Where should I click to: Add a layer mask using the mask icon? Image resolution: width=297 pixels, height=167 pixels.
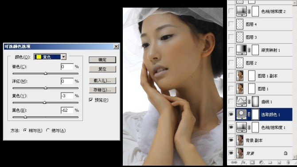(252, 162)
